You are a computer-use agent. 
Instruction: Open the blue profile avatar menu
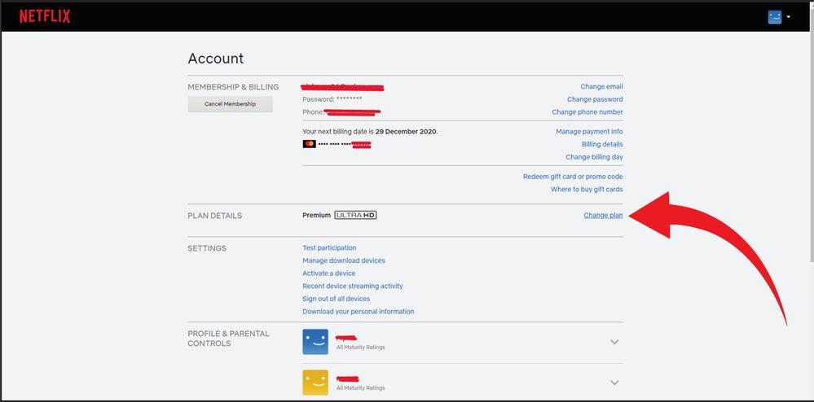775,17
